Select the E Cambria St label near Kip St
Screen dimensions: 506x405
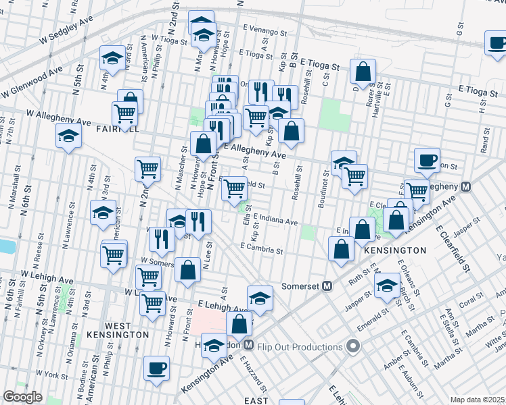[262, 248]
